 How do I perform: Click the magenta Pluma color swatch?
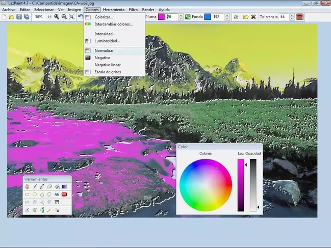[161, 17]
